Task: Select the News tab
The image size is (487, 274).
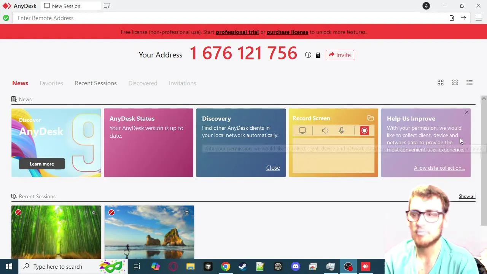Action: (x=20, y=83)
